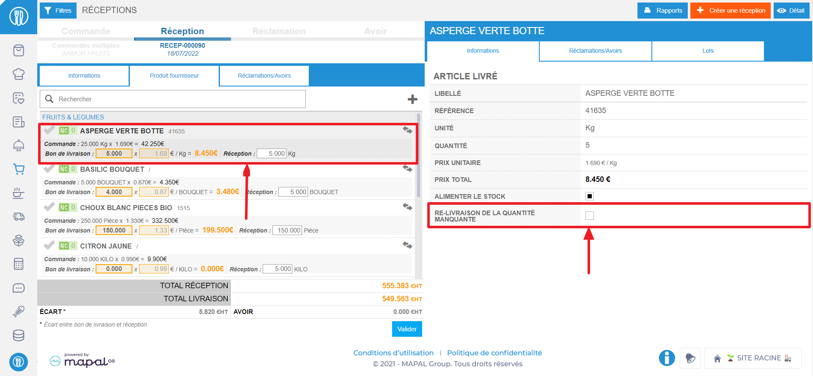Click the Valider button
This screenshot has width=813, height=376.
(x=407, y=329)
